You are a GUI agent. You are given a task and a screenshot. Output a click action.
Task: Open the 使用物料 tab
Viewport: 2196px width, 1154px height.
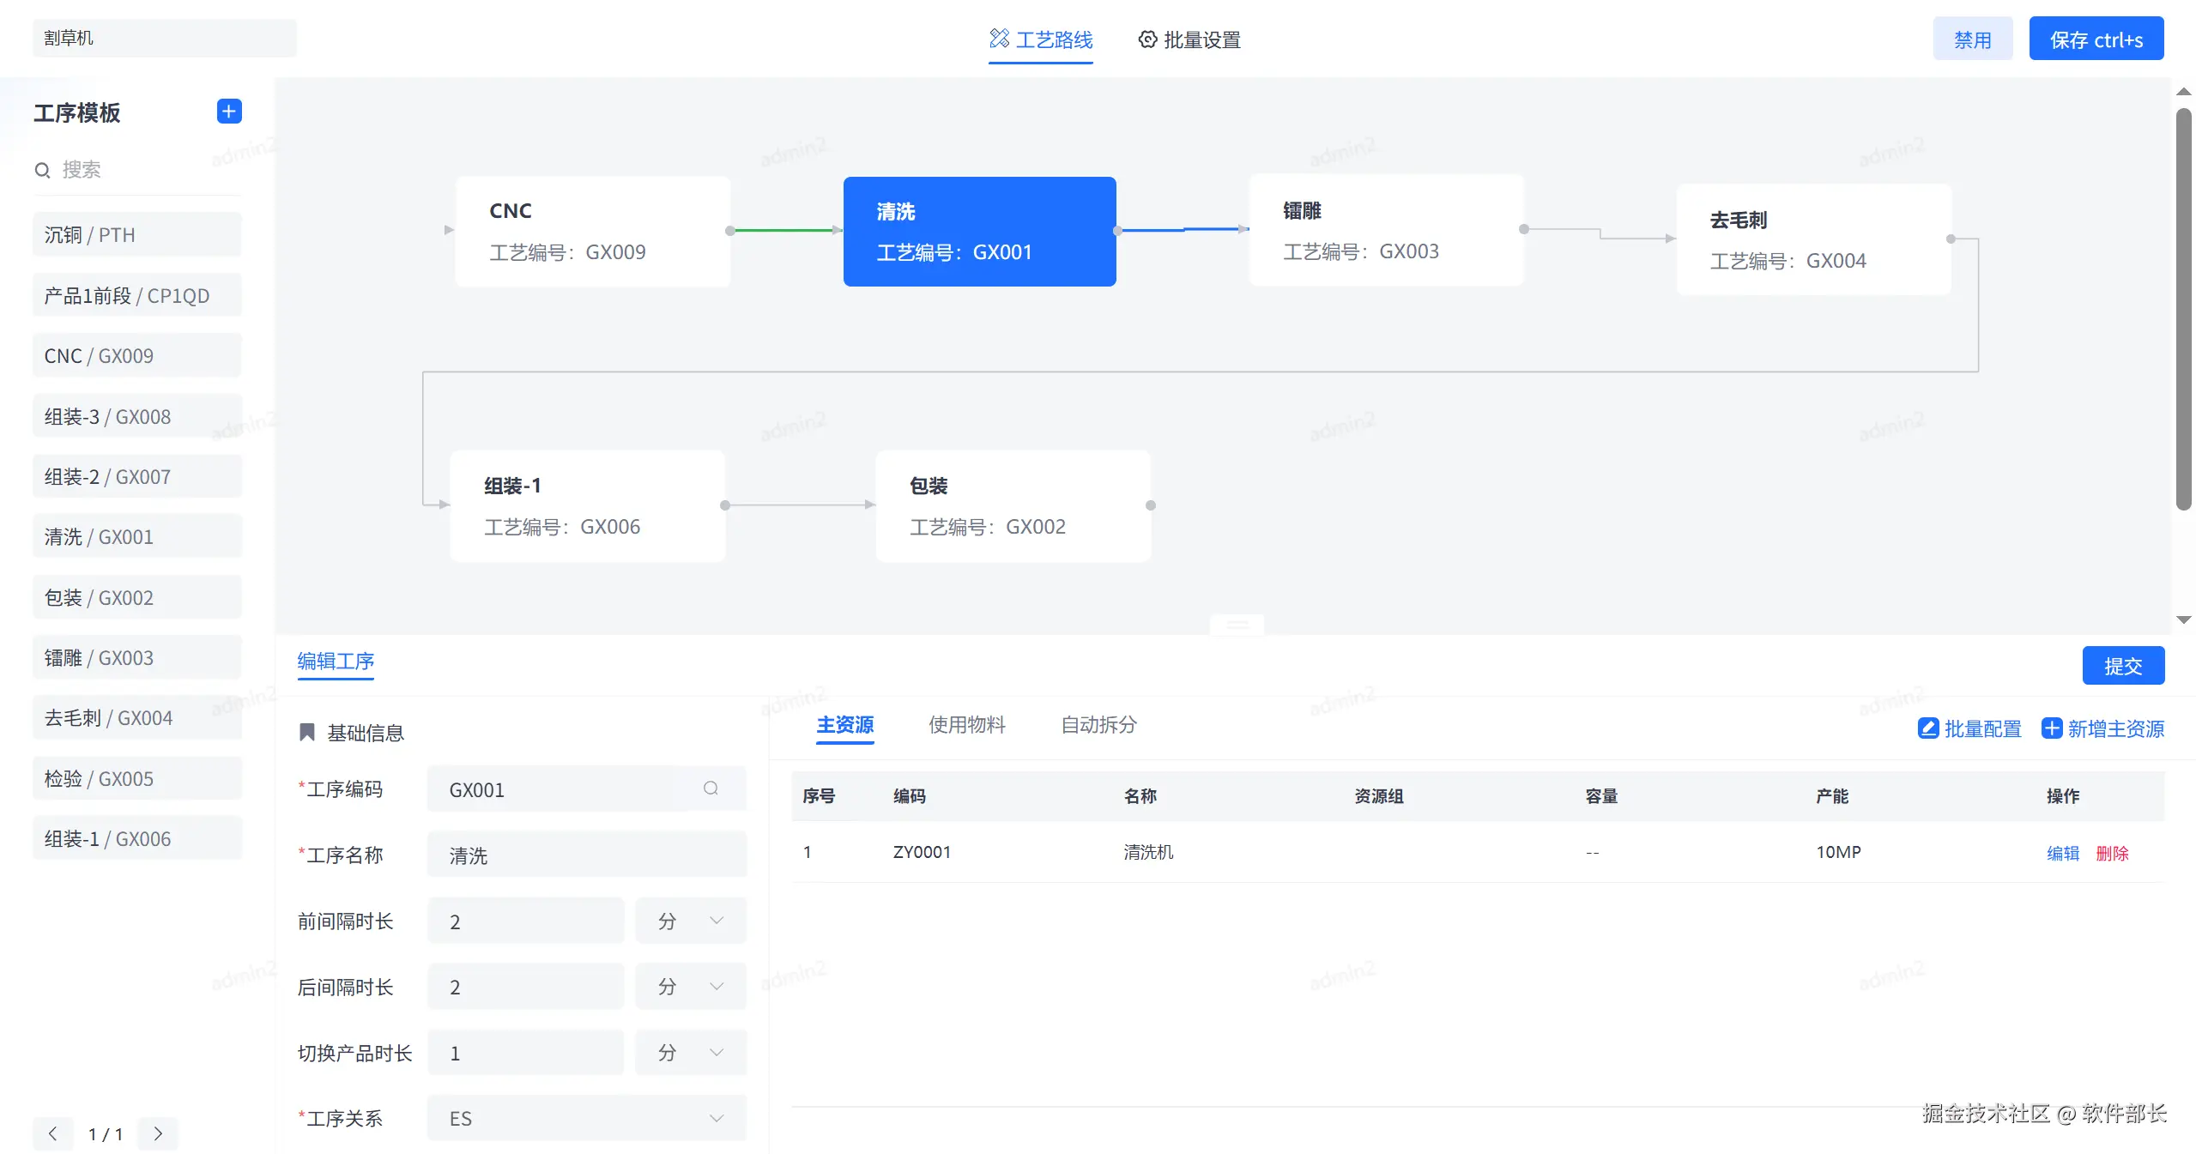pos(967,725)
